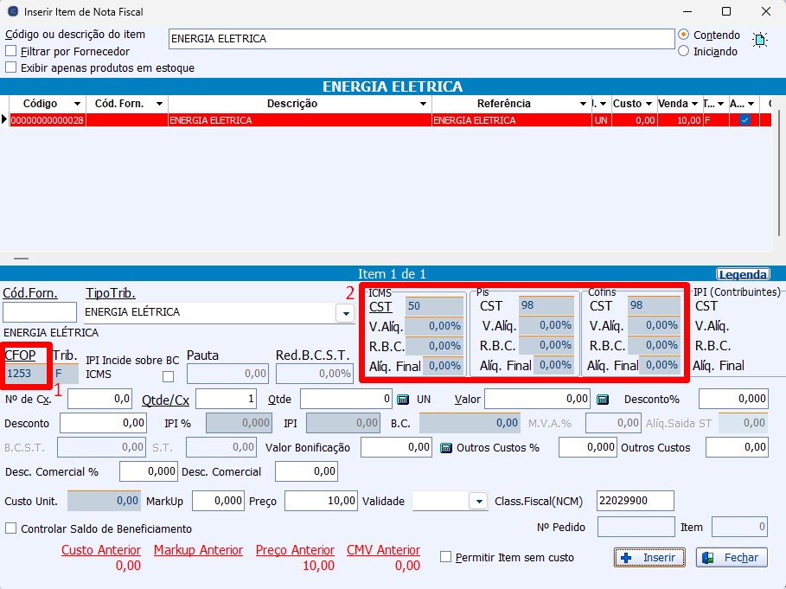Click the exit door icon on the Fechar button
Screen dimensions: 786x589
coord(708,558)
